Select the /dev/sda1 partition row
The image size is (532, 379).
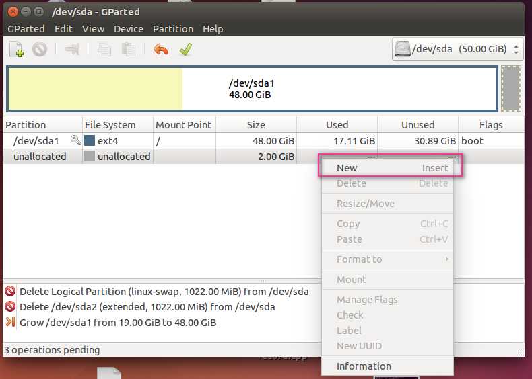(263, 140)
